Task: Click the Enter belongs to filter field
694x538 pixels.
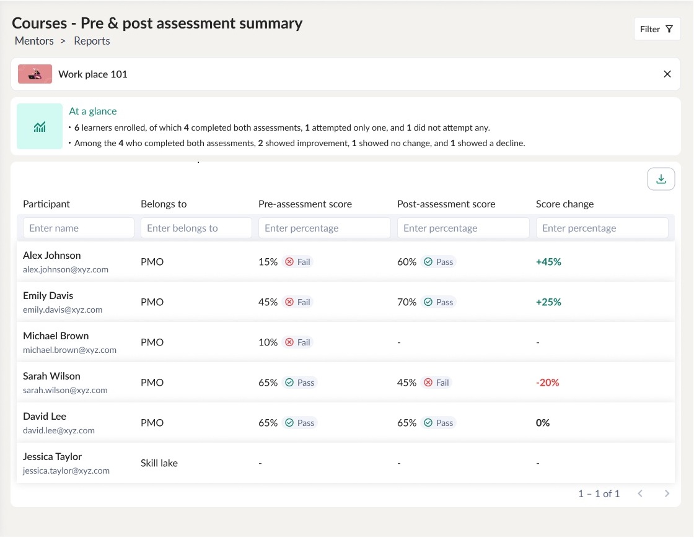Action: coord(196,228)
